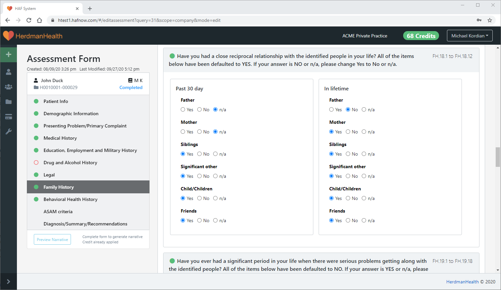Open the single user icon in sidebar
The width and height of the screenshot is (501, 290).
(9, 72)
